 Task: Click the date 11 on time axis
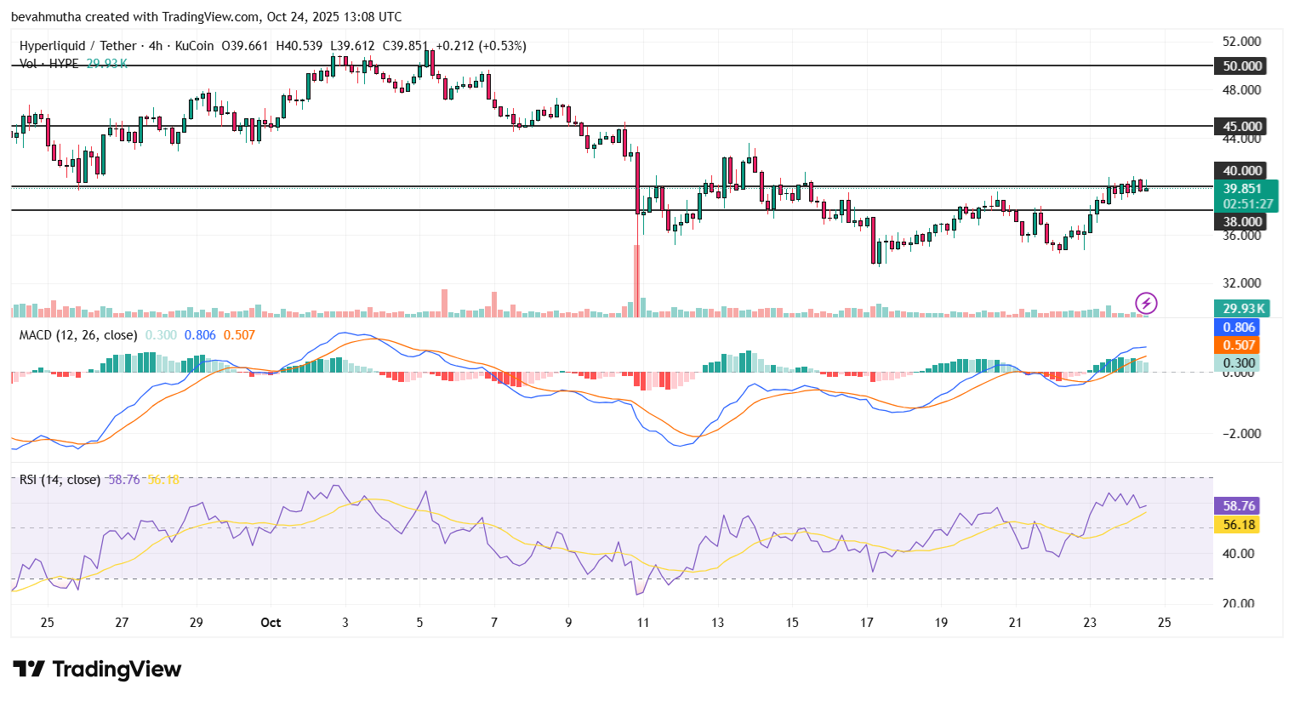643,623
